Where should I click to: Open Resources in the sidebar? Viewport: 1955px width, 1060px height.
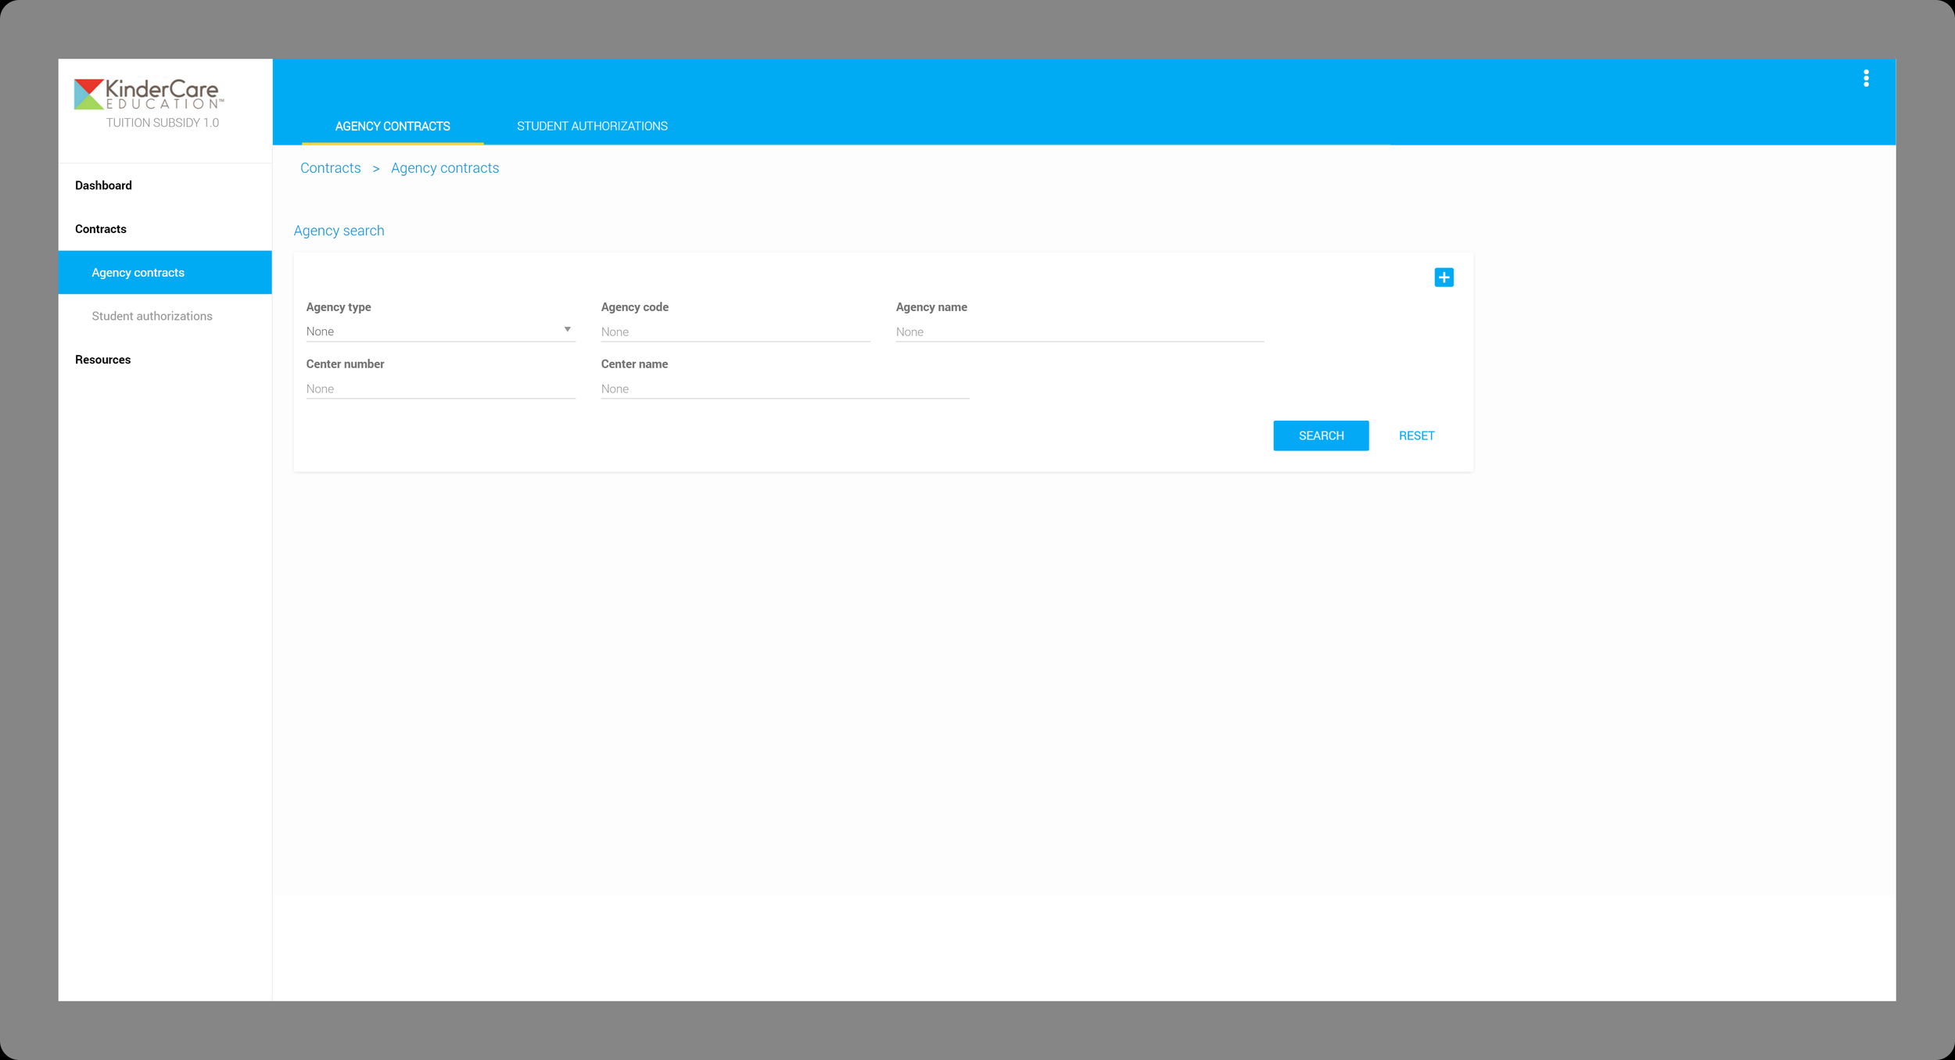[102, 360]
